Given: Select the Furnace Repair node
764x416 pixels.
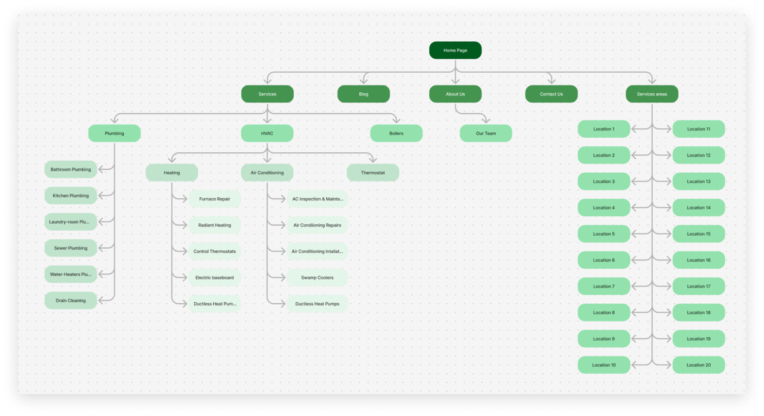Looking at the screenshot, I should pos(215,199).
